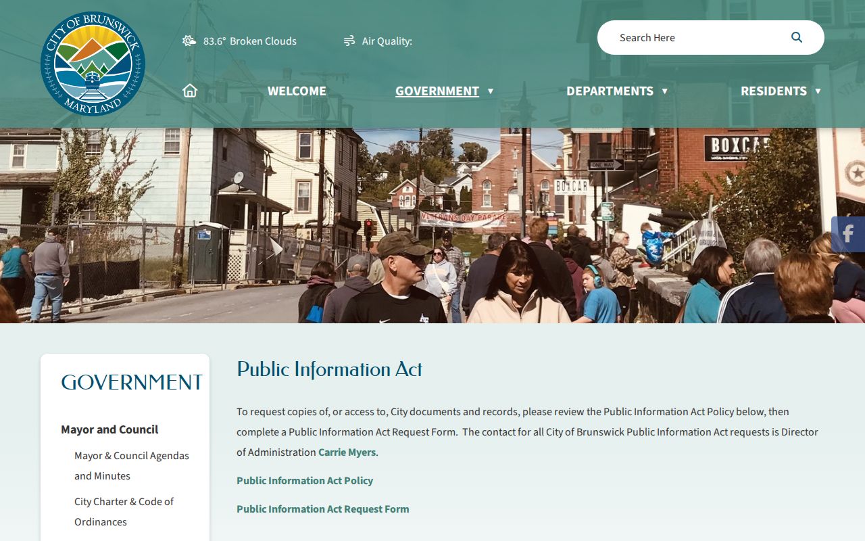The width and height of the screenshot is (865, 541).
Task: Click the Public Information Act page heading
Action: [x=330, y=369]
